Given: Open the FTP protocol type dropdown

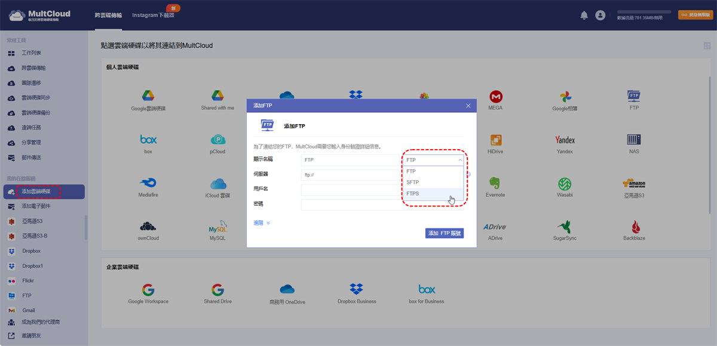Looking at the screenshot, I should point(433,160).
